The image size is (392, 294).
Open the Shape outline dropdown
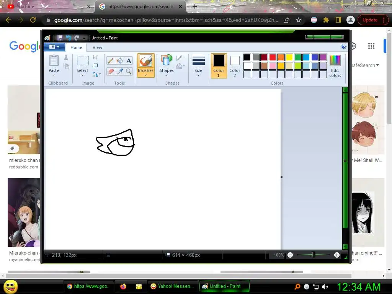[x=180, y=58]
